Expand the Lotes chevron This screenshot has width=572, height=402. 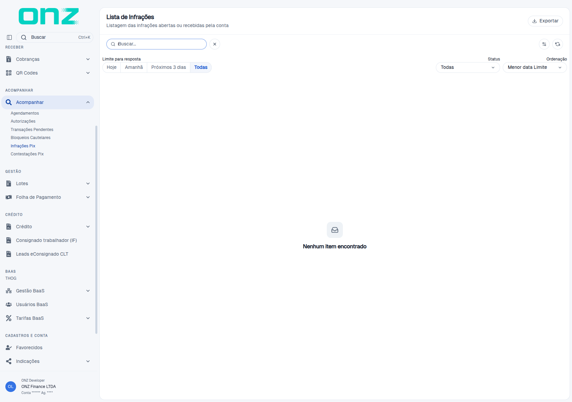pyautogui.click(x=88, y=183)
